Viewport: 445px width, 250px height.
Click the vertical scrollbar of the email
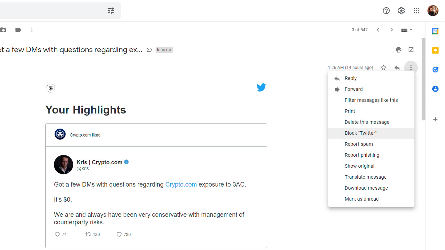pyautogui.click(x=423, y=79)
